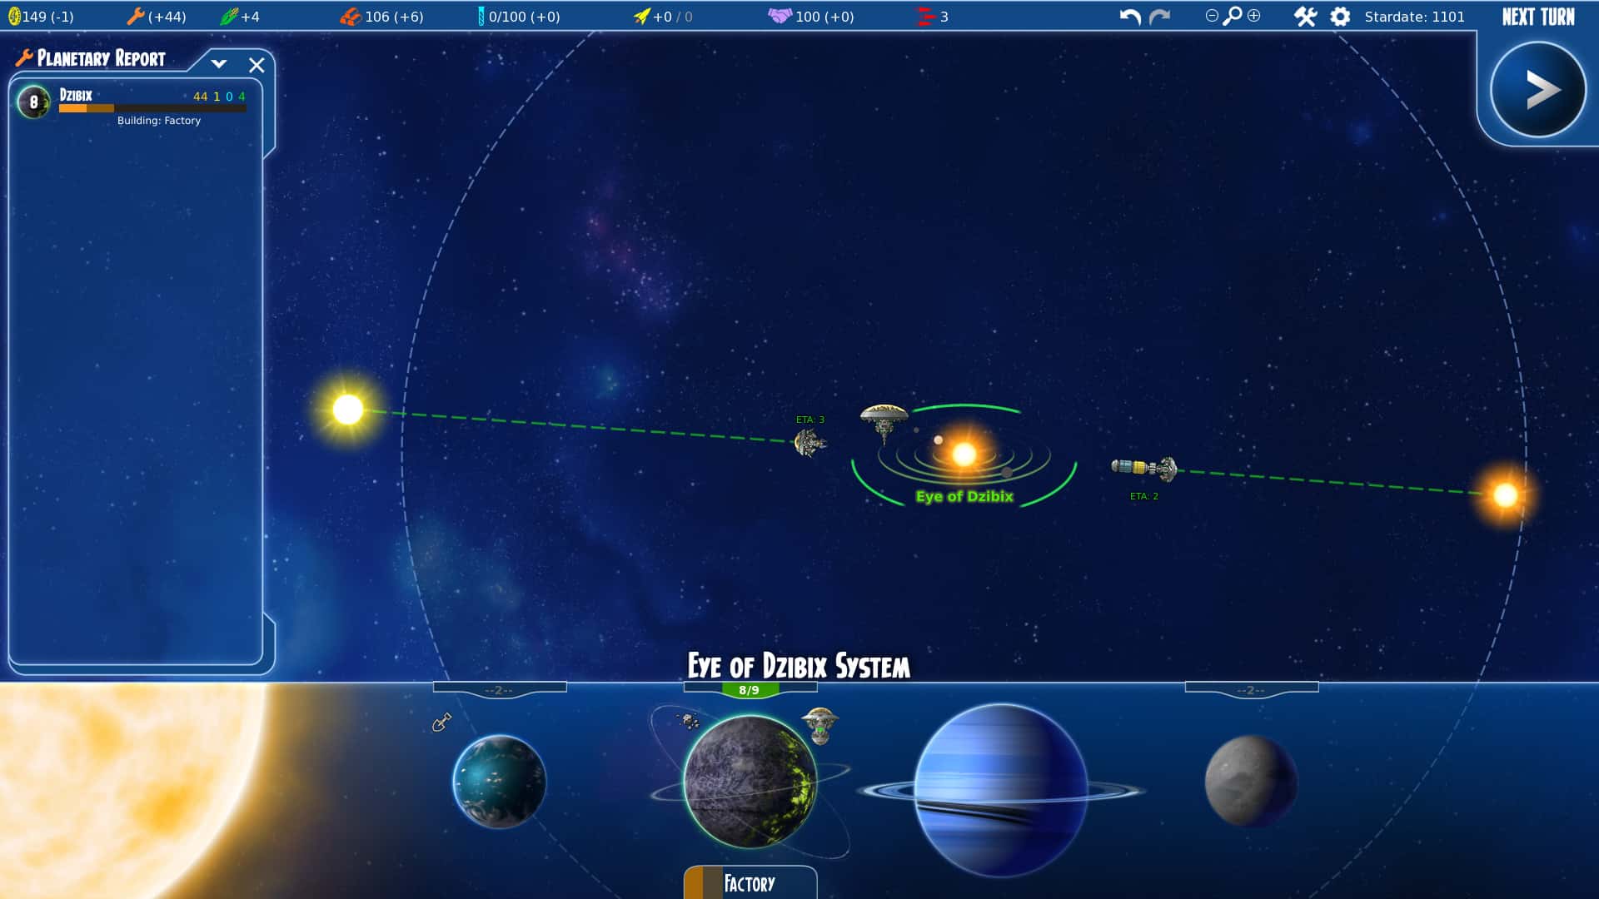Image resolution: width=1599 pixels, height=899 pixels.
Task: Click the research vial icon
Action: pyautogui.click(x=481, y=14)
